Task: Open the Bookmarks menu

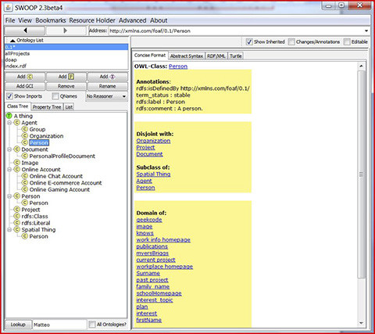Action: (x=51, y=20)
